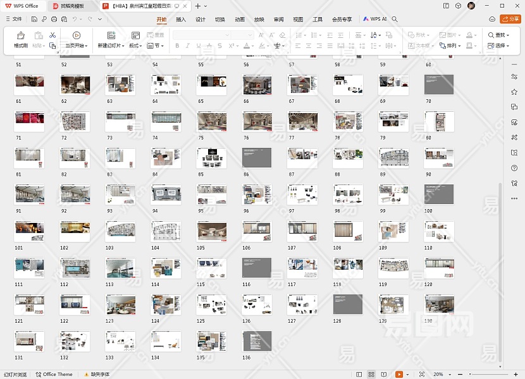Click the orange Share (分享) button
Viewport: 525px width, 379px height.
pyautogui.click(x=510, y=20)
